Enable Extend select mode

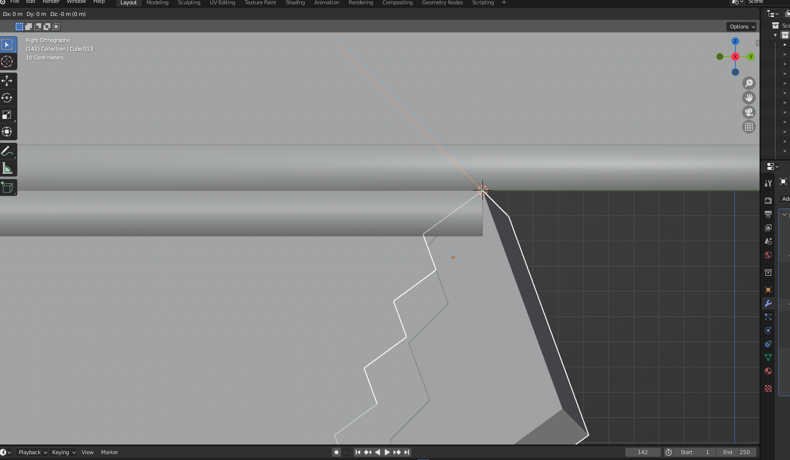pos(29,27)
